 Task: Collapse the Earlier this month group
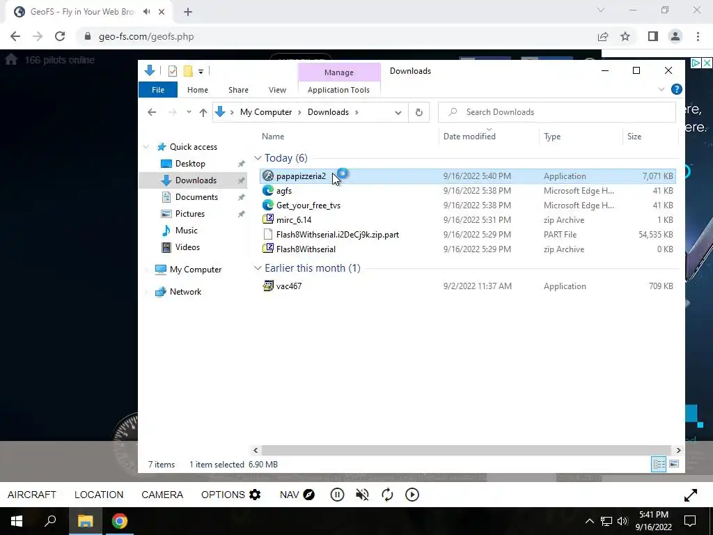pyautogui.click(x=258, y=268)
